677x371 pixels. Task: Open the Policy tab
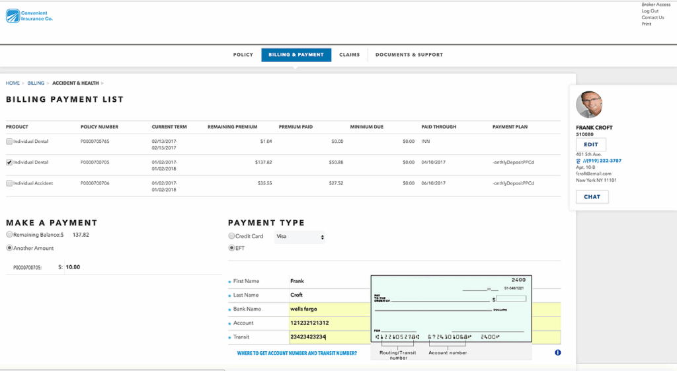243,55
